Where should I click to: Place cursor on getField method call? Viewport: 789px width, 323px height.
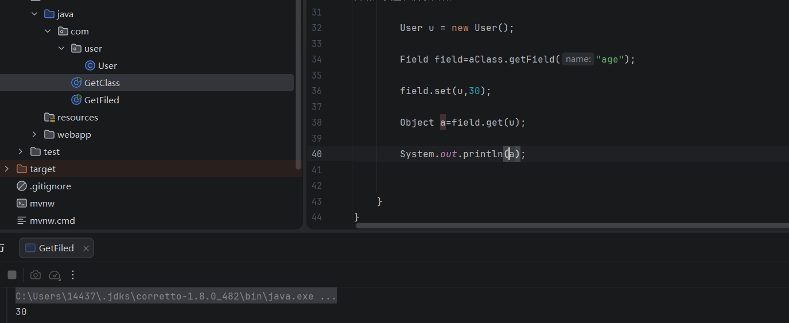click(532, 59)
